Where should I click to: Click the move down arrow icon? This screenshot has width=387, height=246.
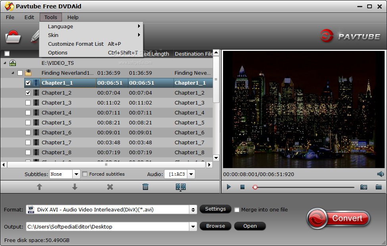pos(75,187)
